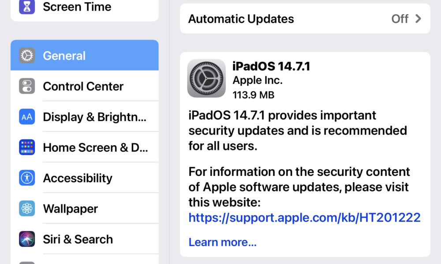Image resolution: width=441 pixels, height=264 pixels.
Task: Open the Accessibility settings entry
Action: click(x=85, y=178)
